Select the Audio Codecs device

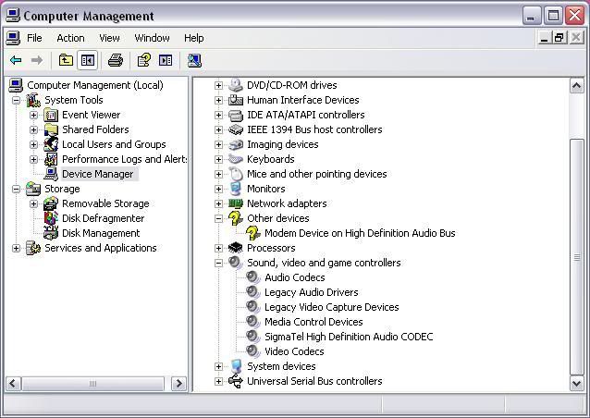pos(295,277)
